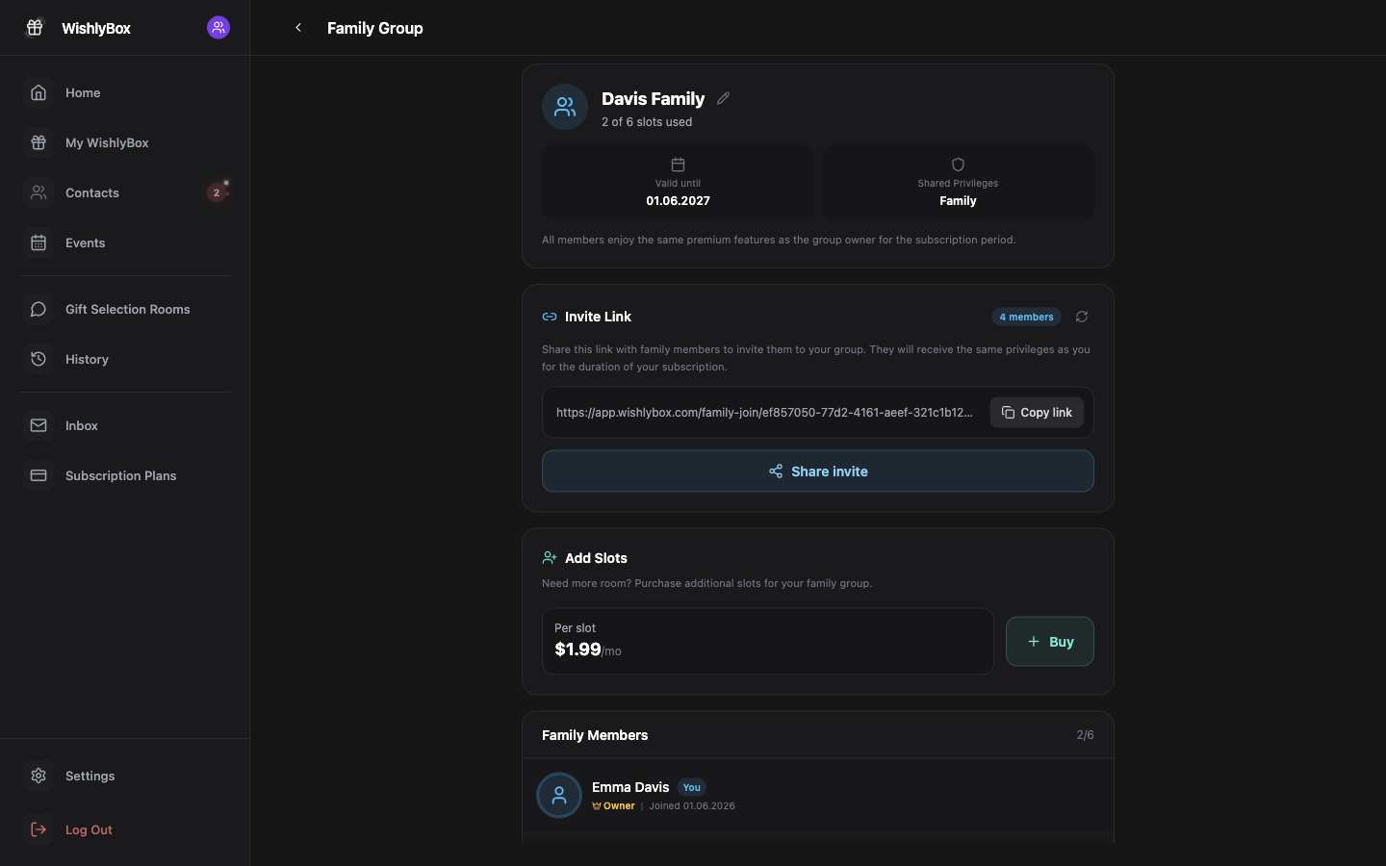Click the Home house icon in sidebar
Image resolution: width=1386 pixels, height=866 pixels.
tap(38, 92)
